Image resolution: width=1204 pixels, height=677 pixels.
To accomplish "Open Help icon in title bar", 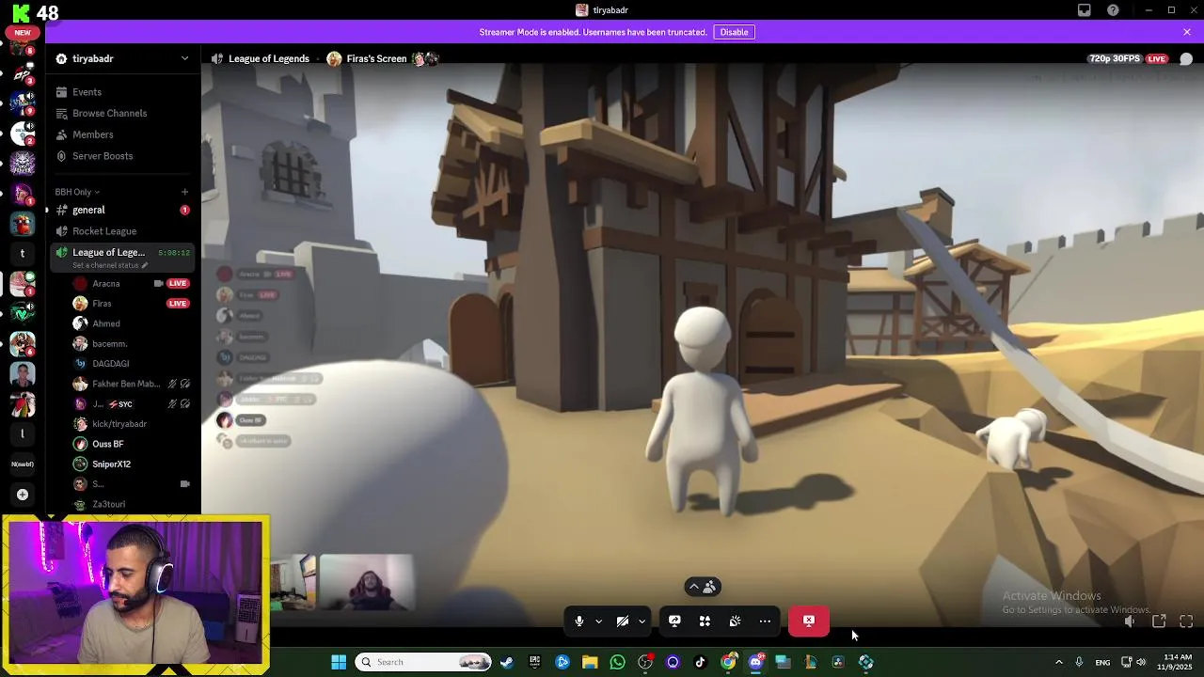I will pos(1114,10).
